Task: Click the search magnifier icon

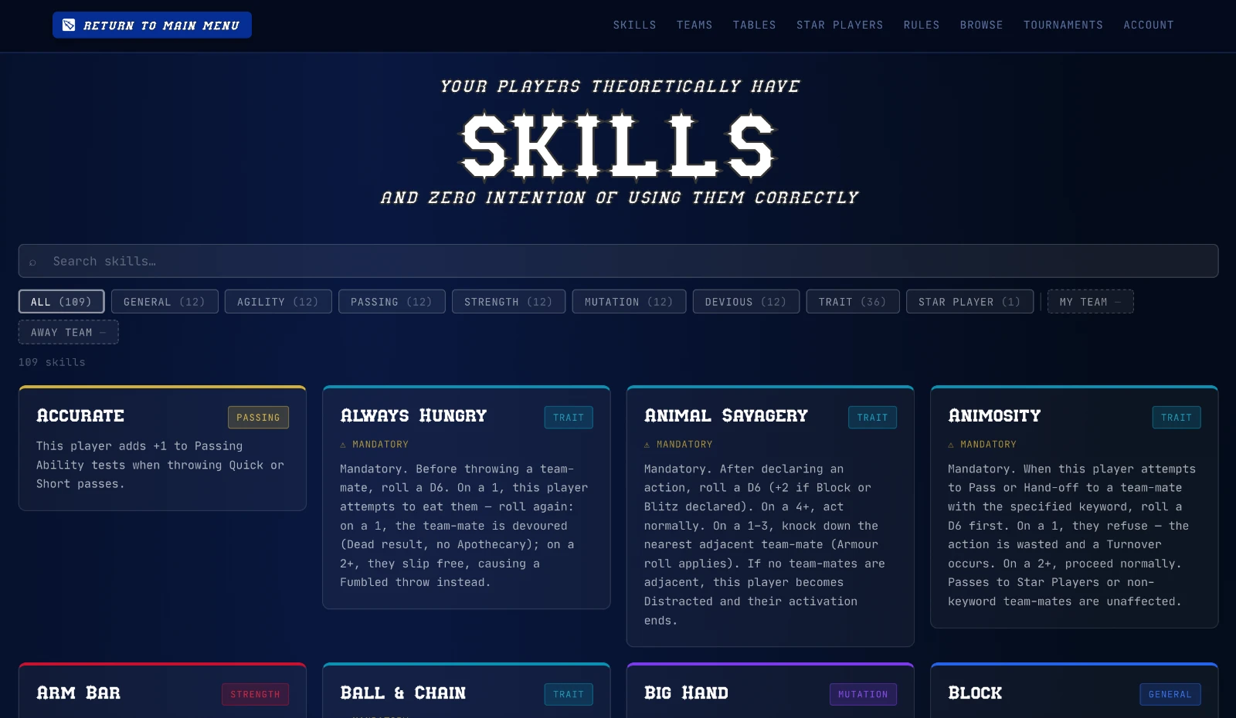Action: (x=32, y=262)
